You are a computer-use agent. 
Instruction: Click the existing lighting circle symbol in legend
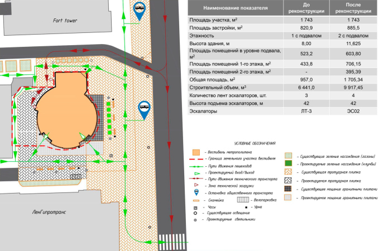[195, 213]
